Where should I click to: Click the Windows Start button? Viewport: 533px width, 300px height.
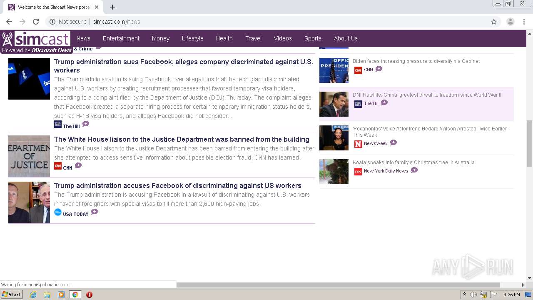(12, 295)
